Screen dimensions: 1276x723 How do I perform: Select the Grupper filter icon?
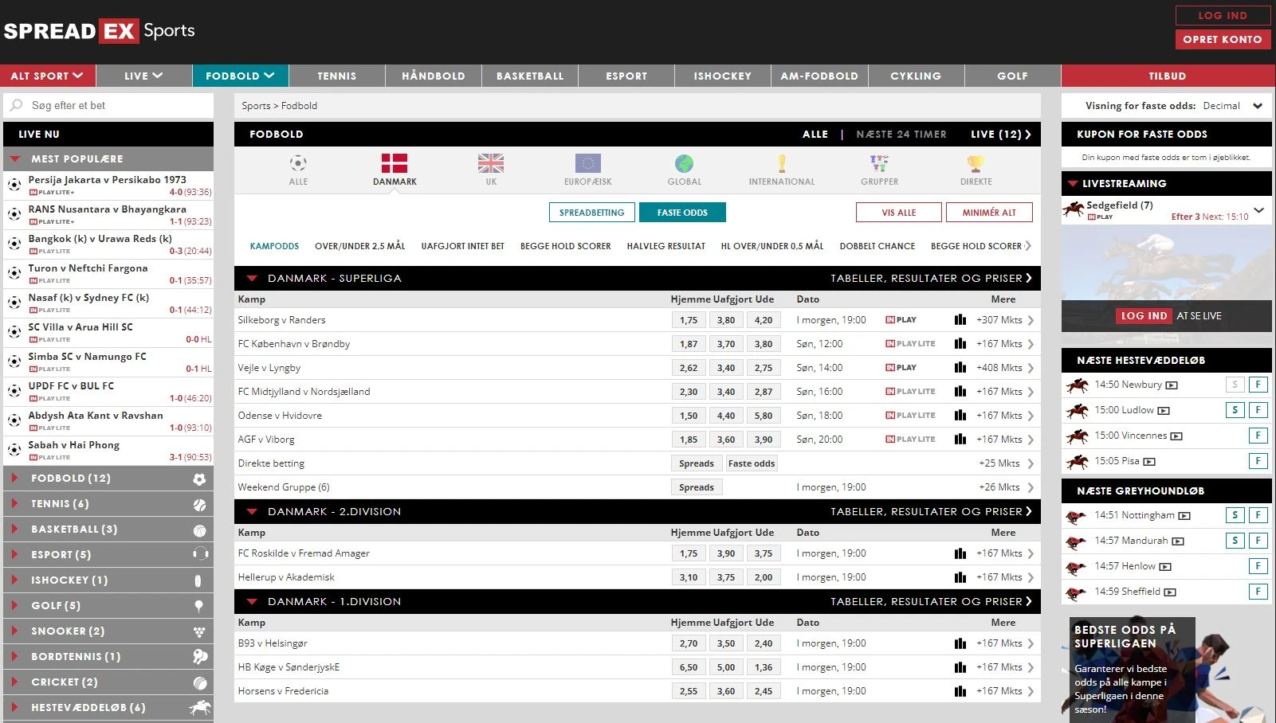click(x=879, y=163)
